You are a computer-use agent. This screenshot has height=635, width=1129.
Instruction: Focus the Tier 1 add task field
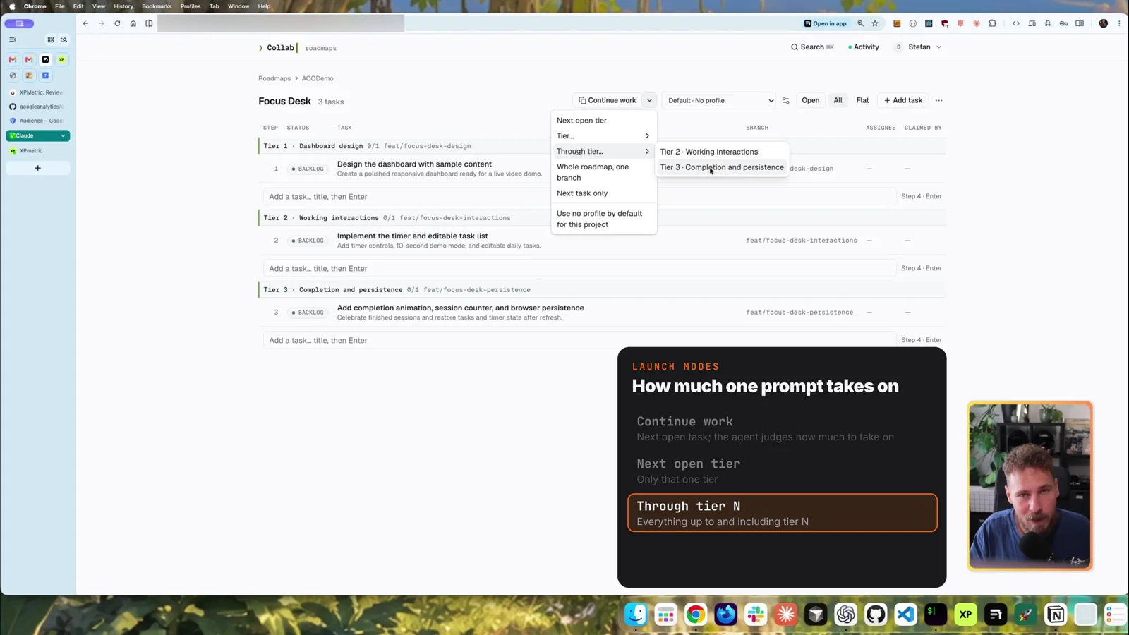[x=579, y=197]
